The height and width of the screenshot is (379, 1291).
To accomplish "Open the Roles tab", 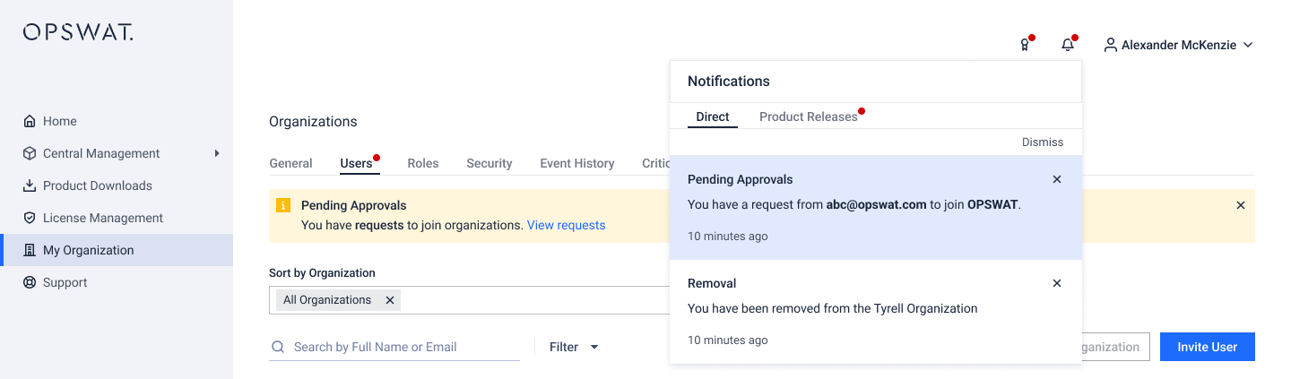I will click(423, 163).
